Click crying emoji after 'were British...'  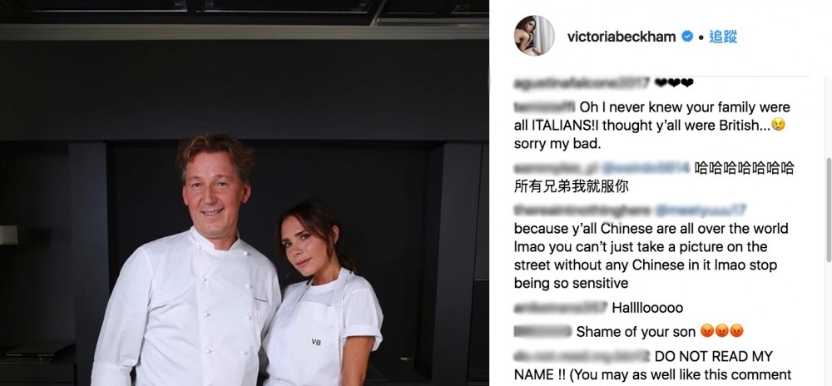point(778,125)
